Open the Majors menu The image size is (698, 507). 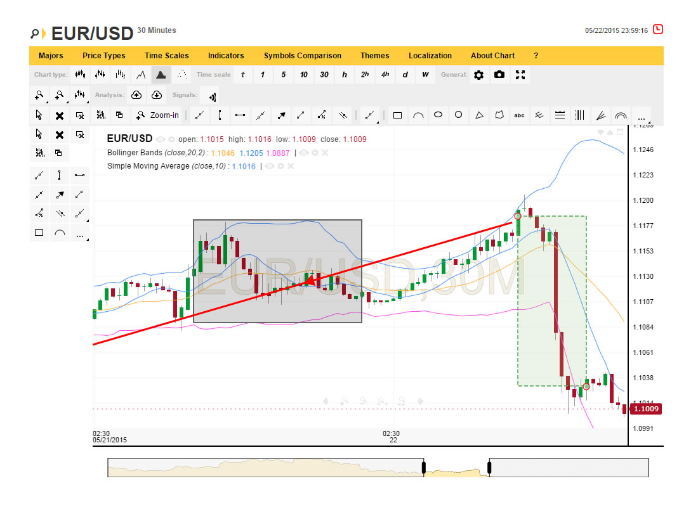click(x=51, y=56)
